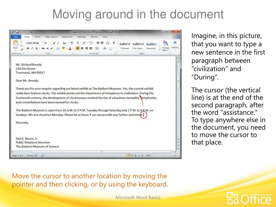This screenshot has height=207, width=276.
Task: Click the Full Screen Reading view icon
Action: pyautogui.click(x=132, y=156)
